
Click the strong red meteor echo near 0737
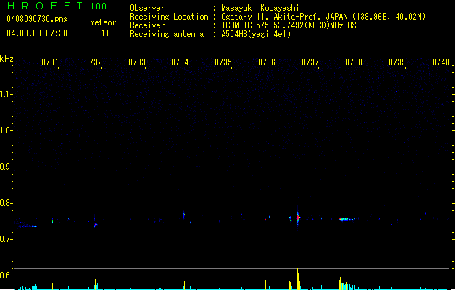(298, 217)
